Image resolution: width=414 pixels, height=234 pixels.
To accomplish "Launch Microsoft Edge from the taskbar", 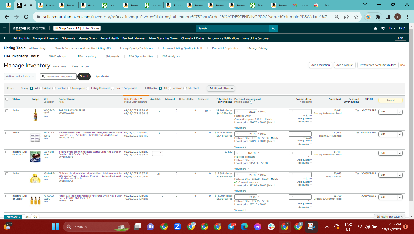I will [x=244, y=227].
